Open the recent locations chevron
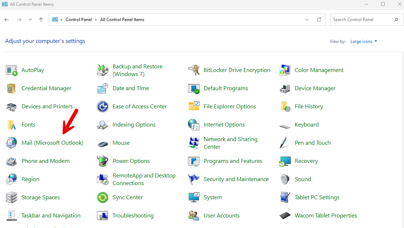Image resolution: width=404 pixels, height=228 pixels. 30,20
